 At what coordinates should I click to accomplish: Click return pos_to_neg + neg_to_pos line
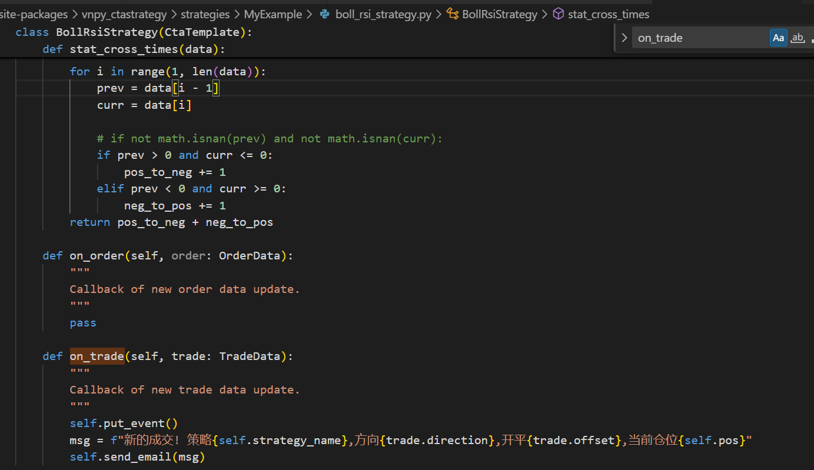click(x=171, y=222)
